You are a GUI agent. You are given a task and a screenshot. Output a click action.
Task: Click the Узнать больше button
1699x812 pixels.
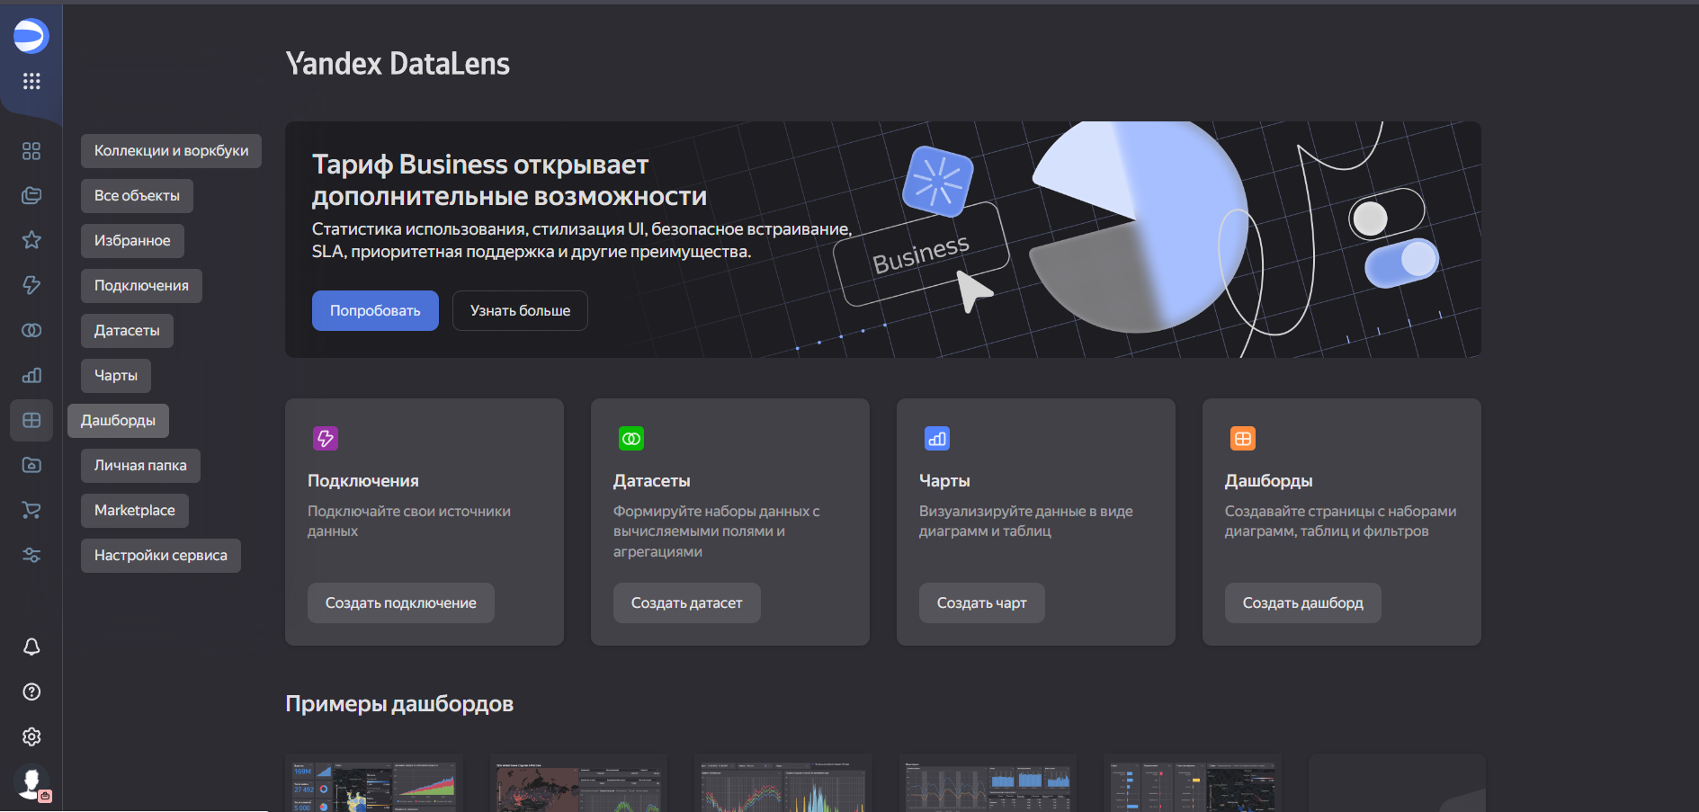[x=520, y=310]
